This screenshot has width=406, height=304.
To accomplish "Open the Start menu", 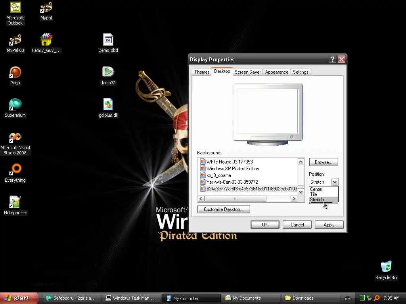I will (x=19, y=298).
